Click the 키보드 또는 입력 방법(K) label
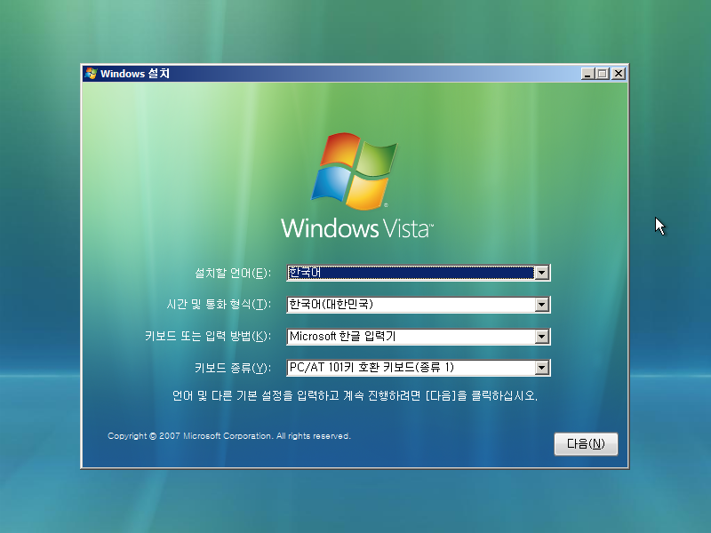711x533 pixels. click(x=208, y=336)
